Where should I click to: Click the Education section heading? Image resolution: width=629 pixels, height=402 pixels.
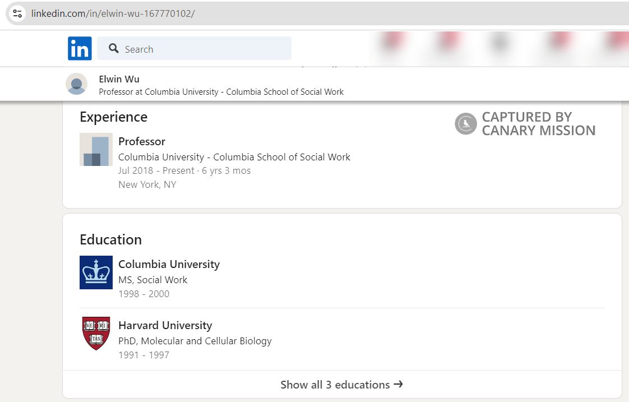(x=110, y=239)
